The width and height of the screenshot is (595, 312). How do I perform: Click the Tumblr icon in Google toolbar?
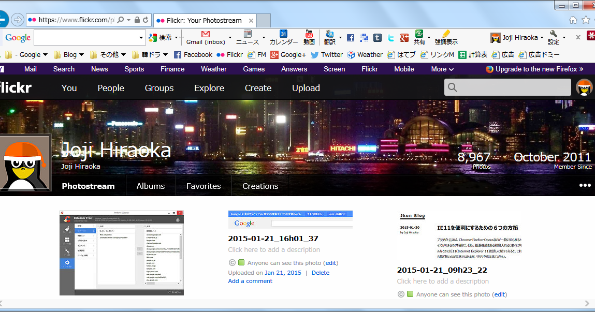(x=377, y=38)
